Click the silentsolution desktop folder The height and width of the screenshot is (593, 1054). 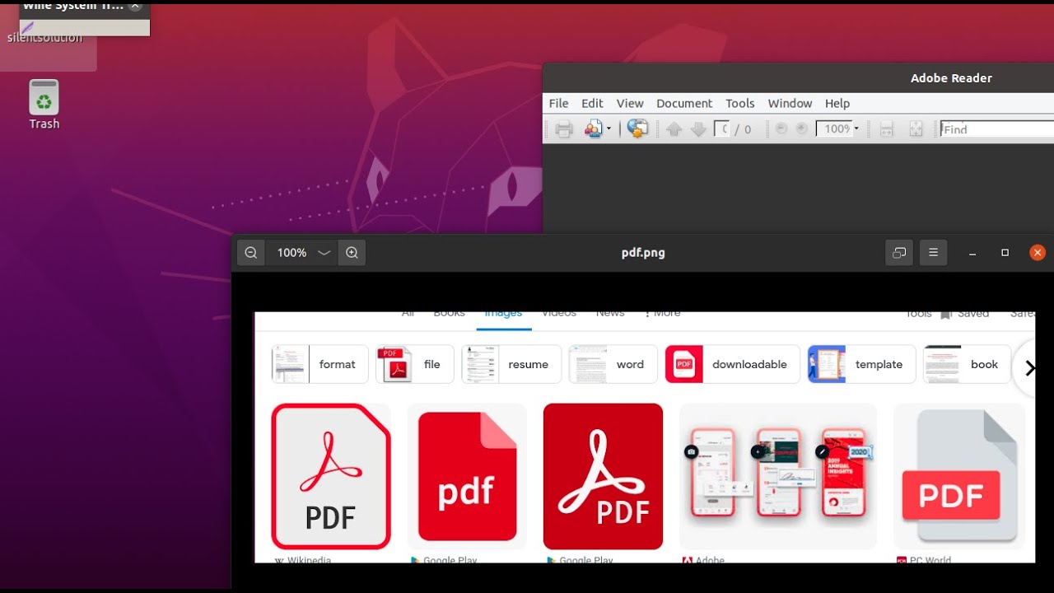pyautogui.click(x=45, y=38)
